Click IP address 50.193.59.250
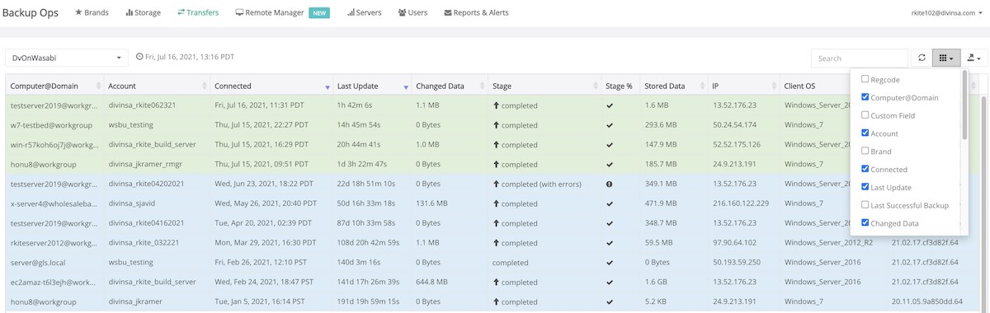Image resolution: width=990 pixels, height=313 pixels. [x=738, y=262]
